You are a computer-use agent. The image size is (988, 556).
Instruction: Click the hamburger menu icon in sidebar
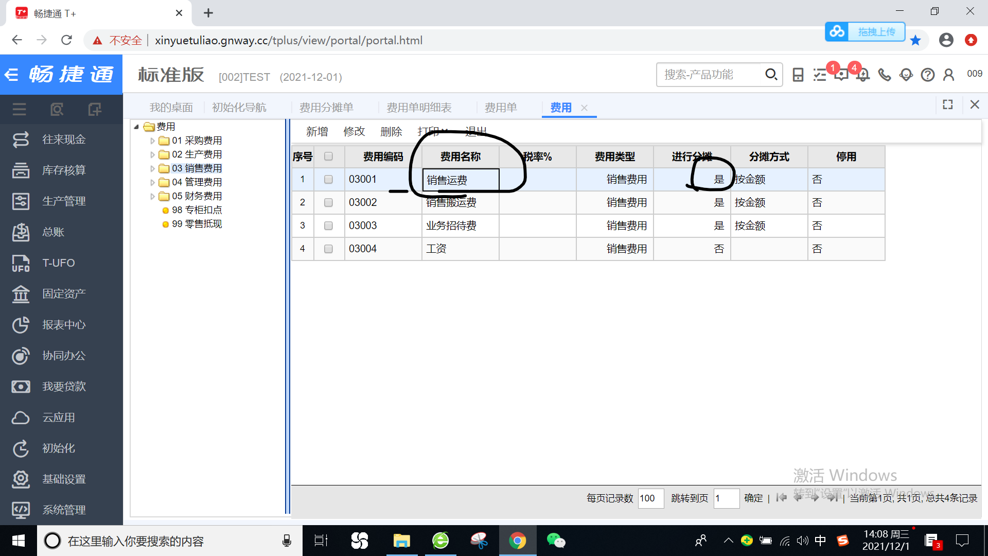[x=20, y=109]
